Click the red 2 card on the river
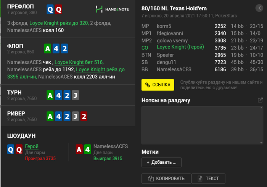267x187 pixels. (84, 116)
